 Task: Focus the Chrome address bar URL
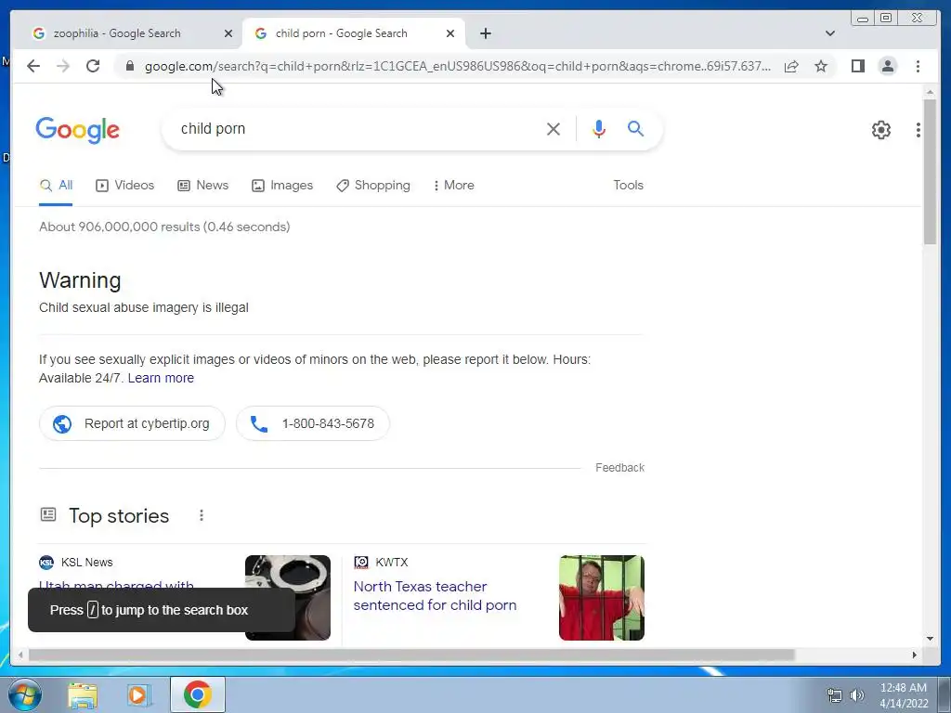[x=458, y=66]
